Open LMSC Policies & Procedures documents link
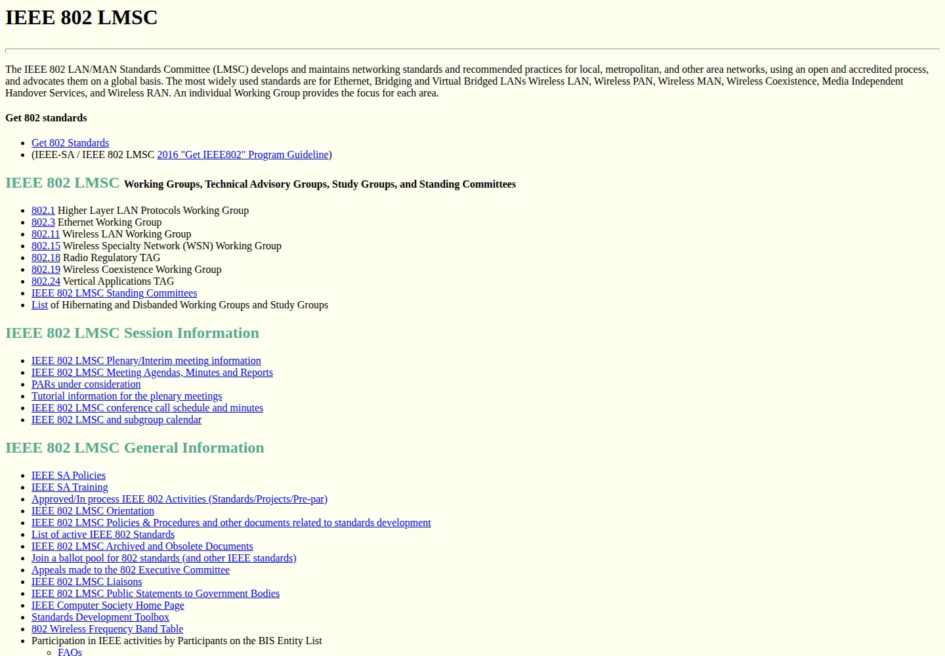This screenshot has height=656, width=945. (x=231, y=523)
